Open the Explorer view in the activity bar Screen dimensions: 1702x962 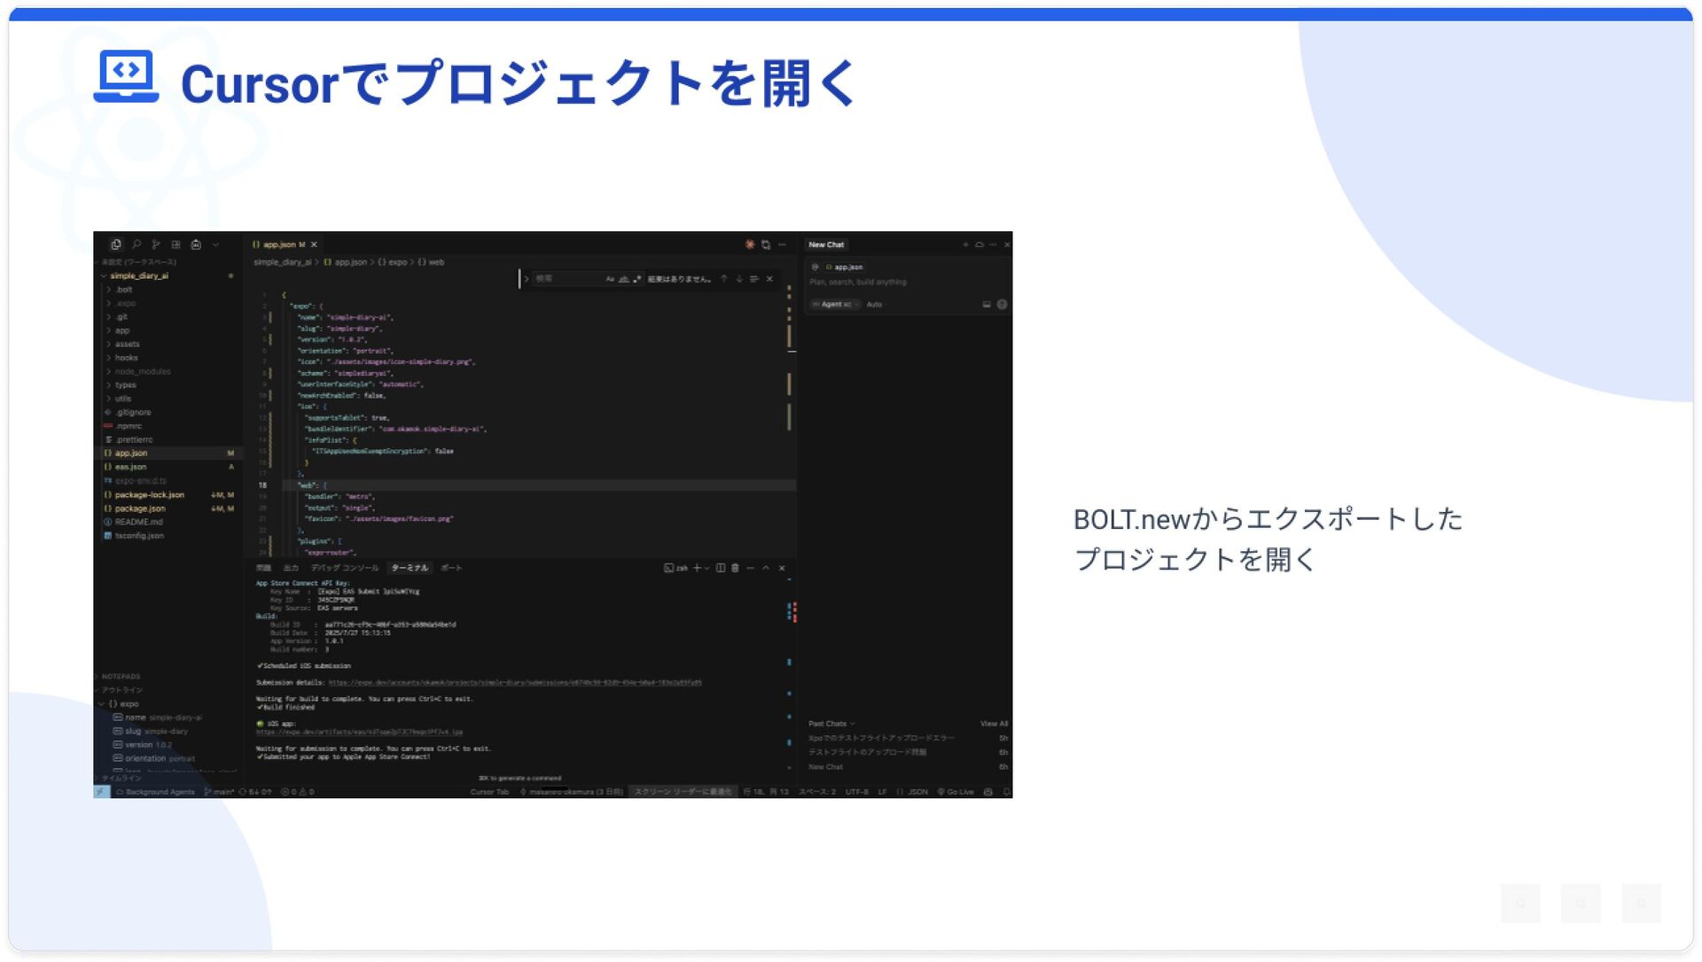click(115, 244)
